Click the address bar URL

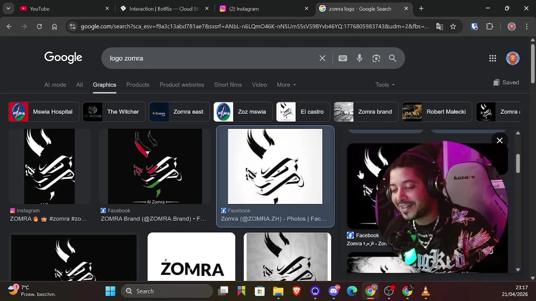pyautogui.click(x=255, y=26)
